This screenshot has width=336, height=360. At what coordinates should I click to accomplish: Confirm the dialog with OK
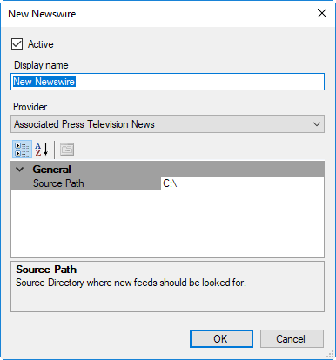click(x=221, y=338)
